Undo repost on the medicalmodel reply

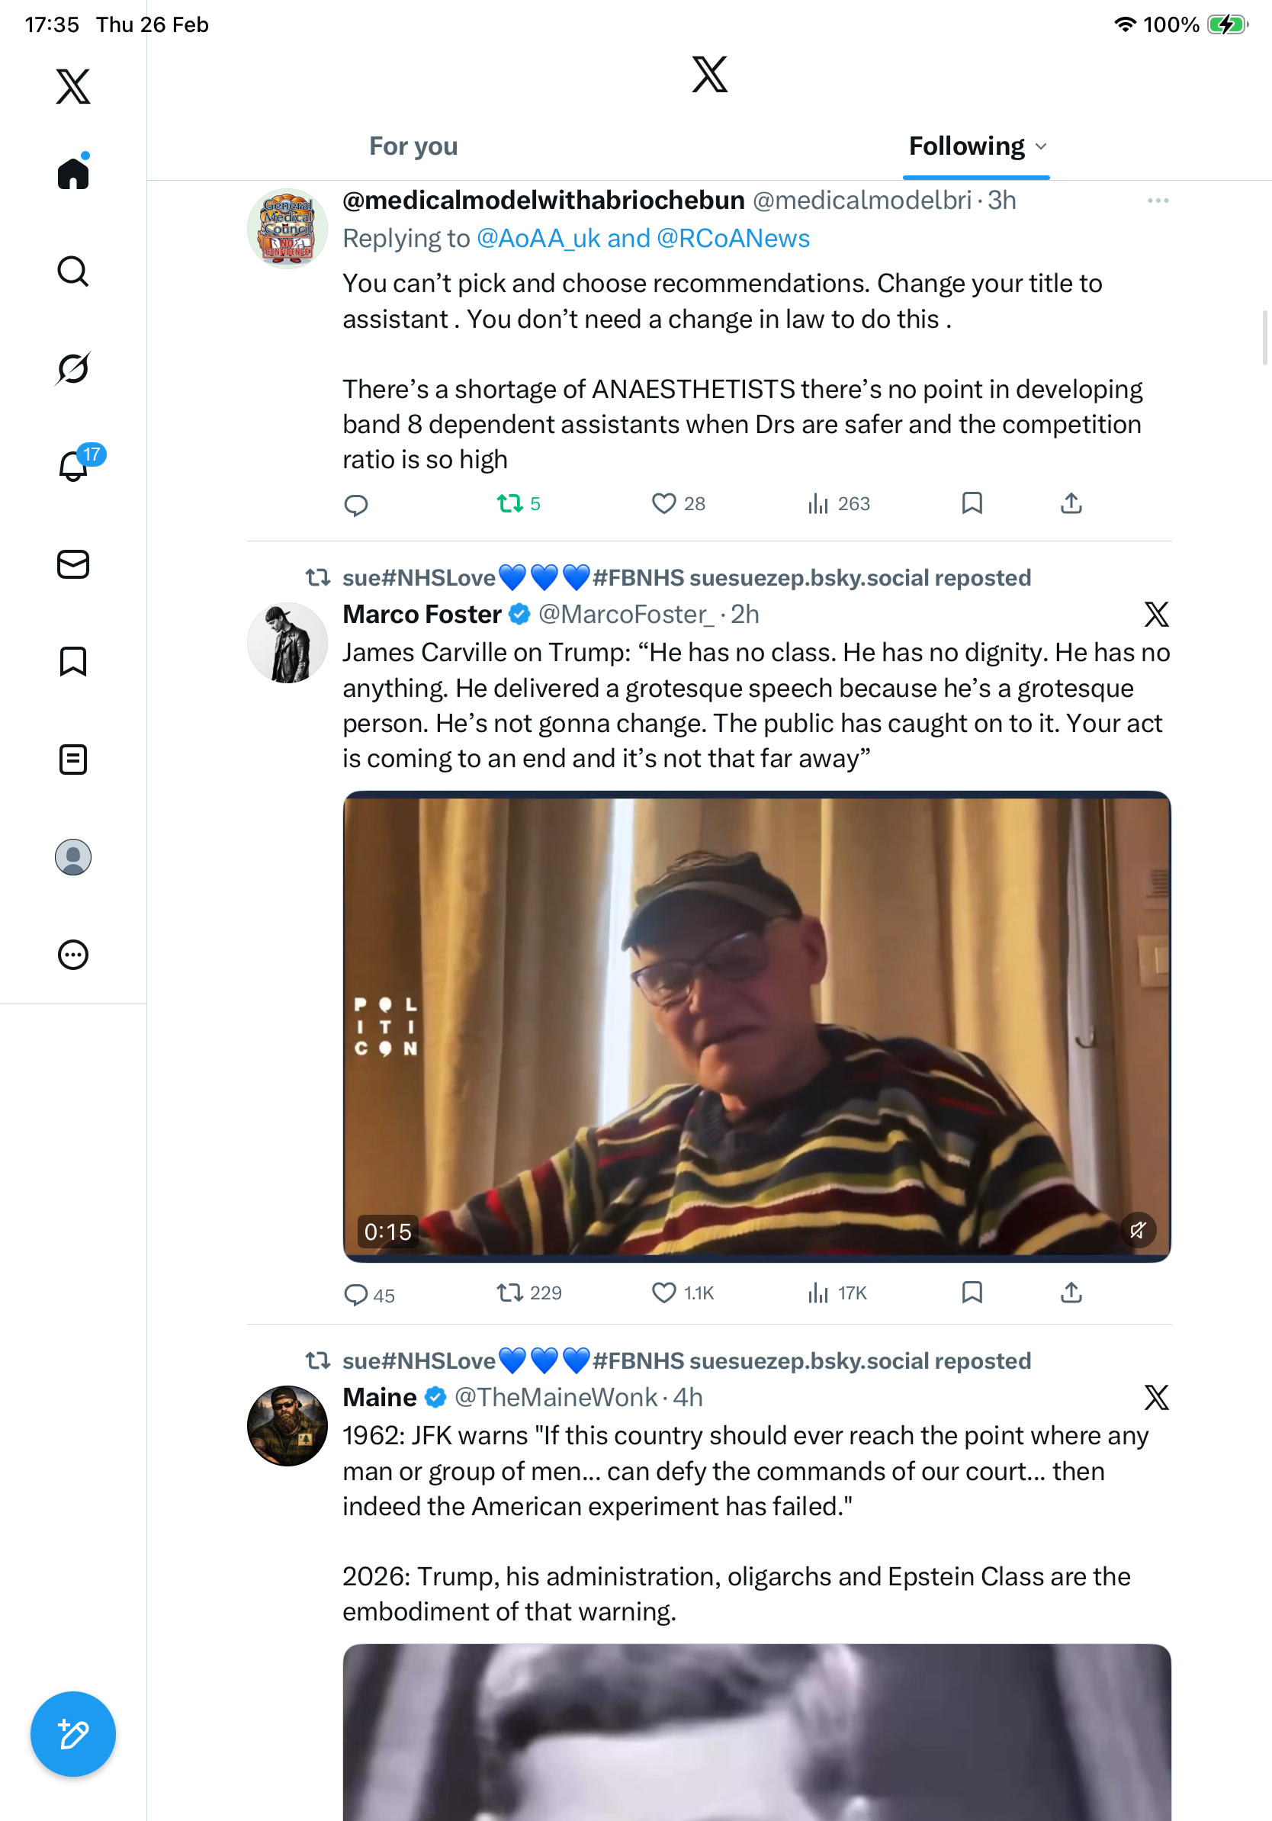pos(510,503)
